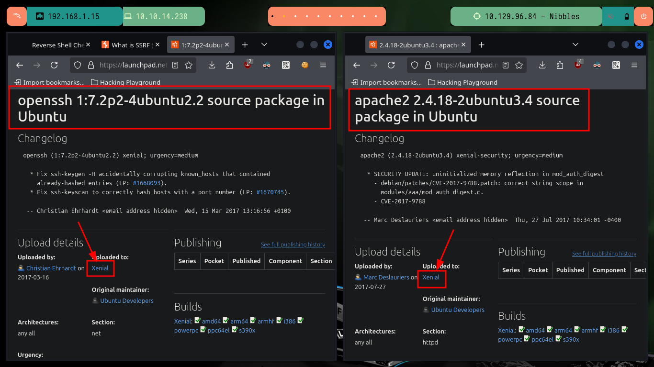This screenshot has width=654, height=367.
Task: Follow the Xenial link on openssh page
Action: [100, 268]
